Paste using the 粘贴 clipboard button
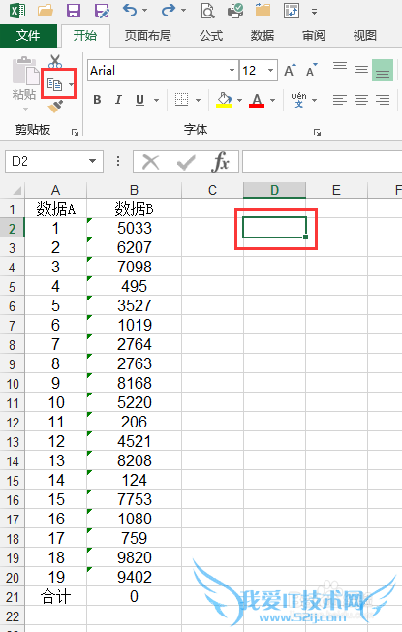 (24, 78)
